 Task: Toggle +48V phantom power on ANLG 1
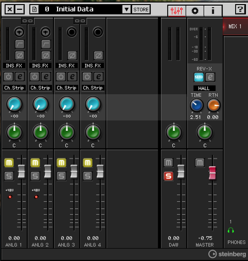click(x=10, y=197)
